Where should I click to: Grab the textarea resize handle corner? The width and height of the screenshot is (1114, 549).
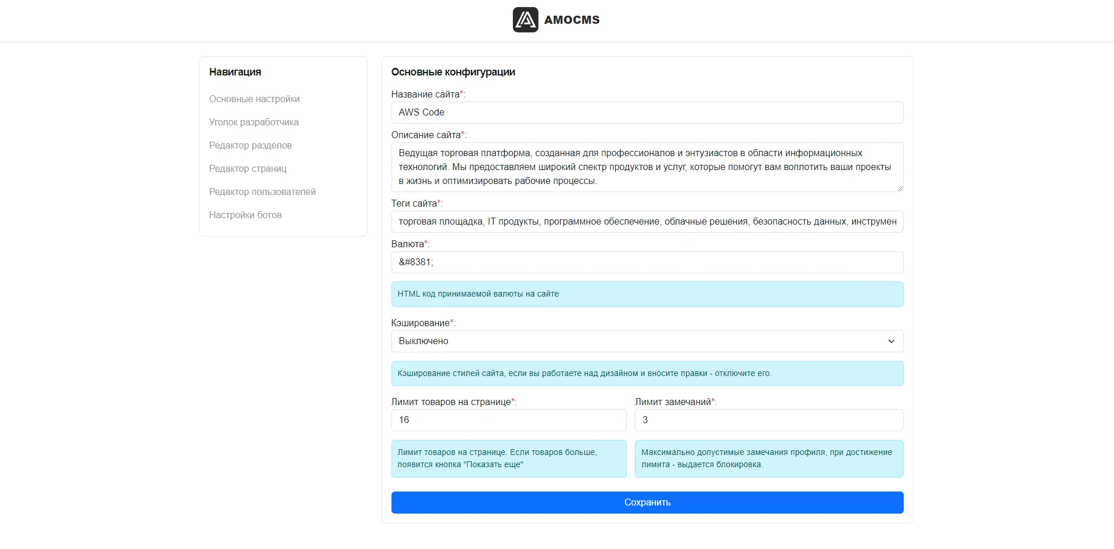coord(900,188)
